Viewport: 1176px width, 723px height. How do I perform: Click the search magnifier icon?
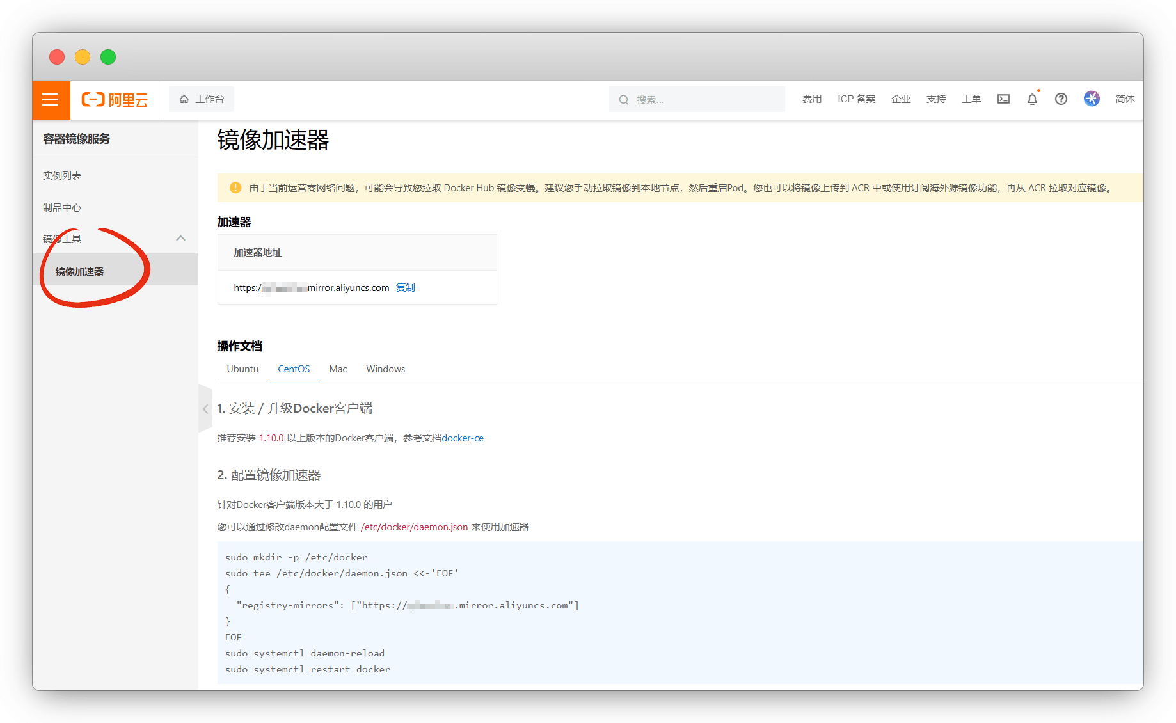[x=623, y=100]
